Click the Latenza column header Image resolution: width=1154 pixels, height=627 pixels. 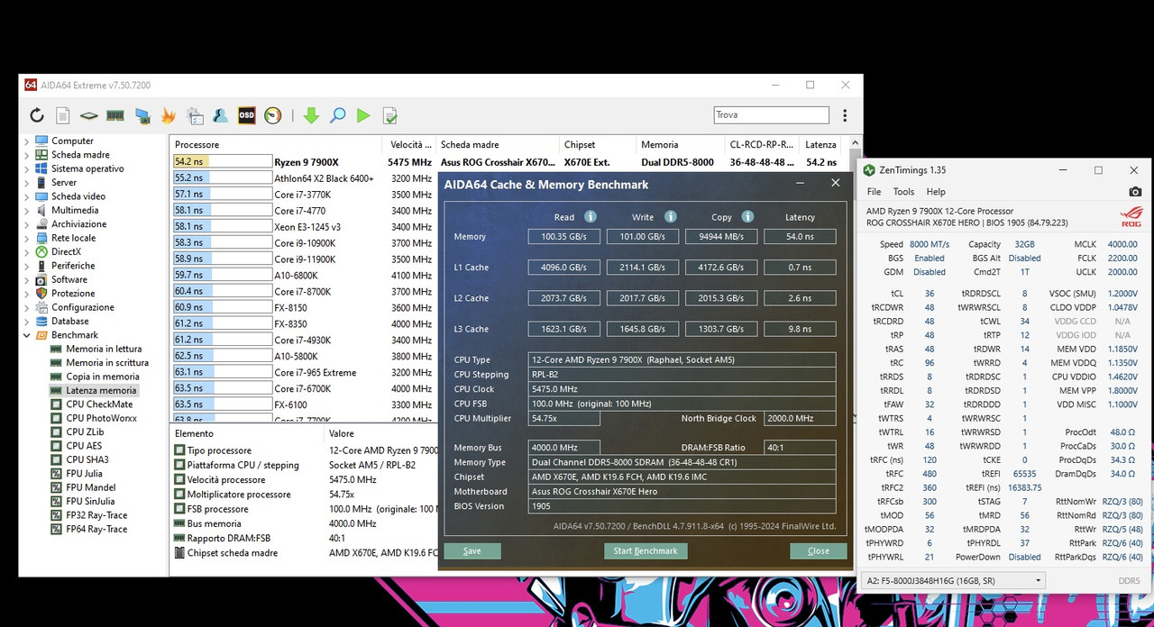[x=822, y=144]
